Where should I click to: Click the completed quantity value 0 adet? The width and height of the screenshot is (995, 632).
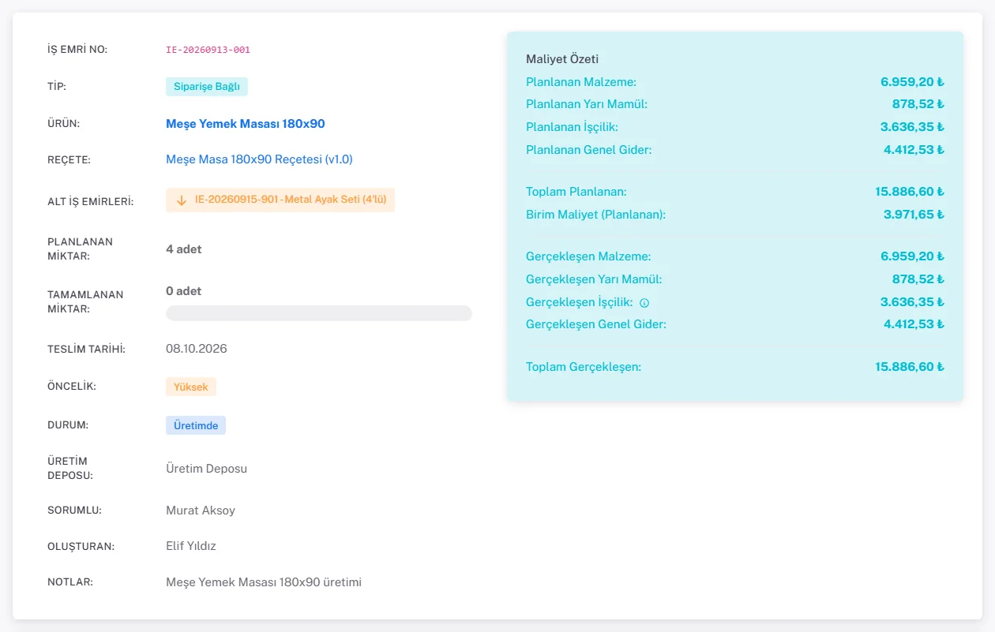183,291
